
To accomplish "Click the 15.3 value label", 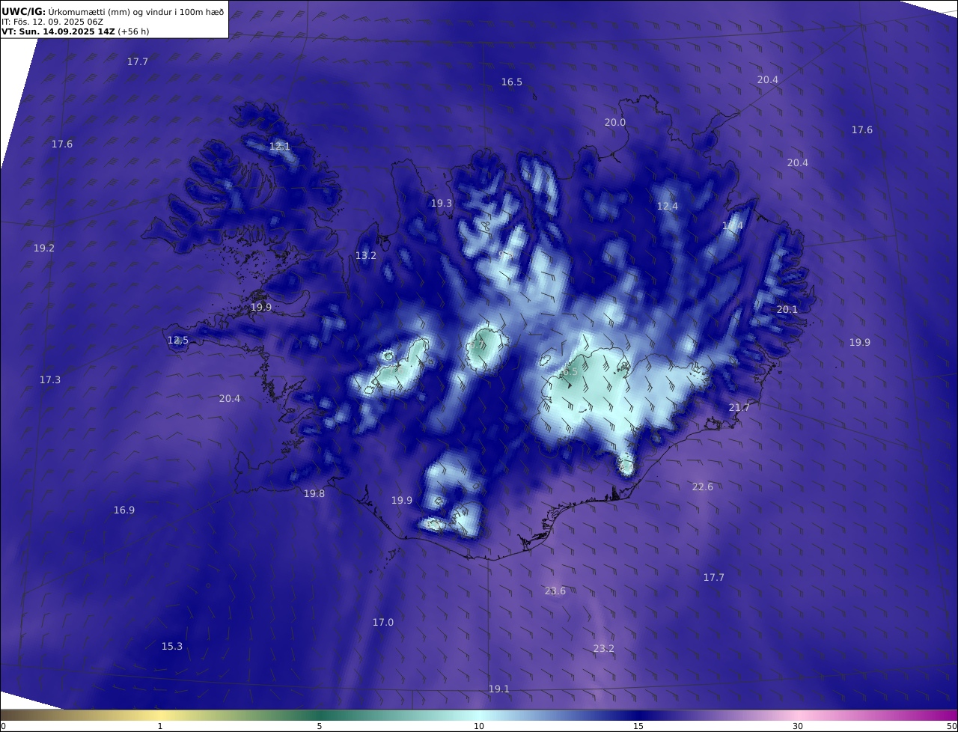I will click(x=172, y=647).
